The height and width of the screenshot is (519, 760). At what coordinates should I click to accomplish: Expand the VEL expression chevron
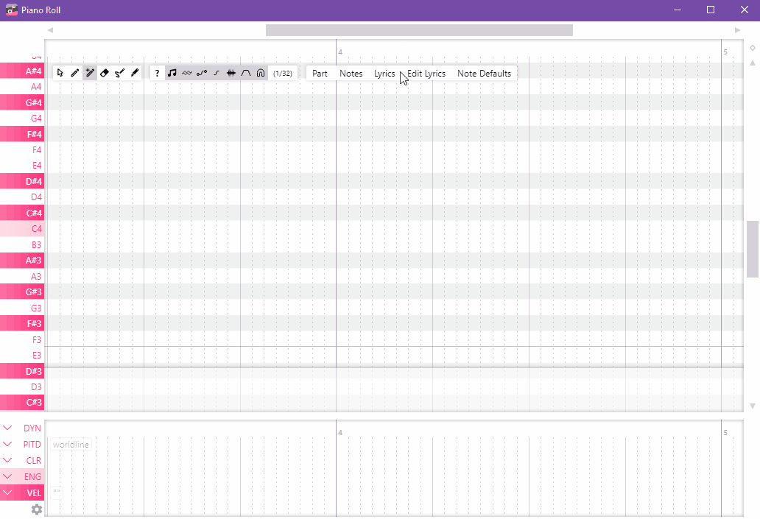pyautogui.click(x=8, y=492)
